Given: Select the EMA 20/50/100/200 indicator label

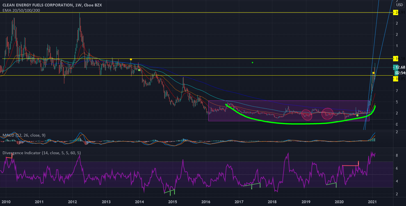Looking at the screenshot, I should tap(21, 10).
